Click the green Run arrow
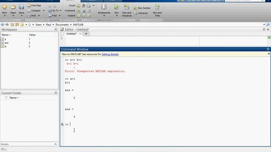This screenshot has width=271, height=152. (x=117, y=7)
